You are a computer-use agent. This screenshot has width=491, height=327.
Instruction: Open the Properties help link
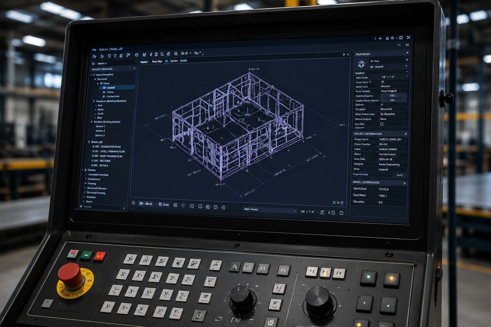[x=360, y=174]
